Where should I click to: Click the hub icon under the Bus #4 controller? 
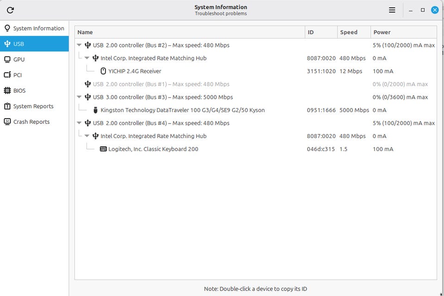(x=95, y=136)
